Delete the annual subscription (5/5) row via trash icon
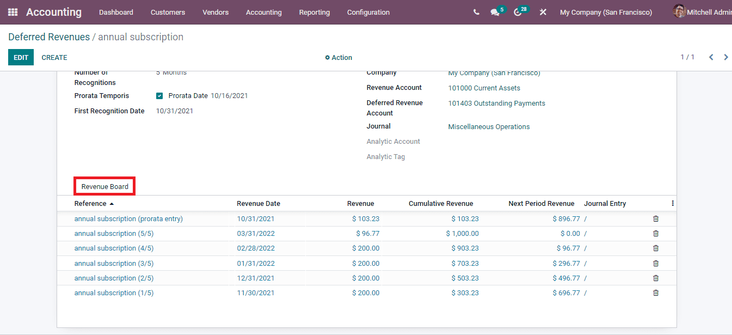 point(655,233)
